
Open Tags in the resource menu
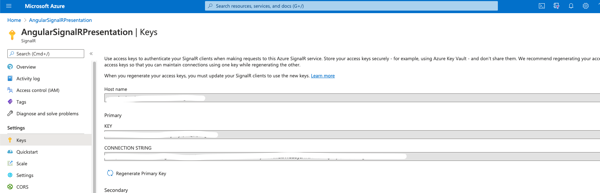coord(21,102)
